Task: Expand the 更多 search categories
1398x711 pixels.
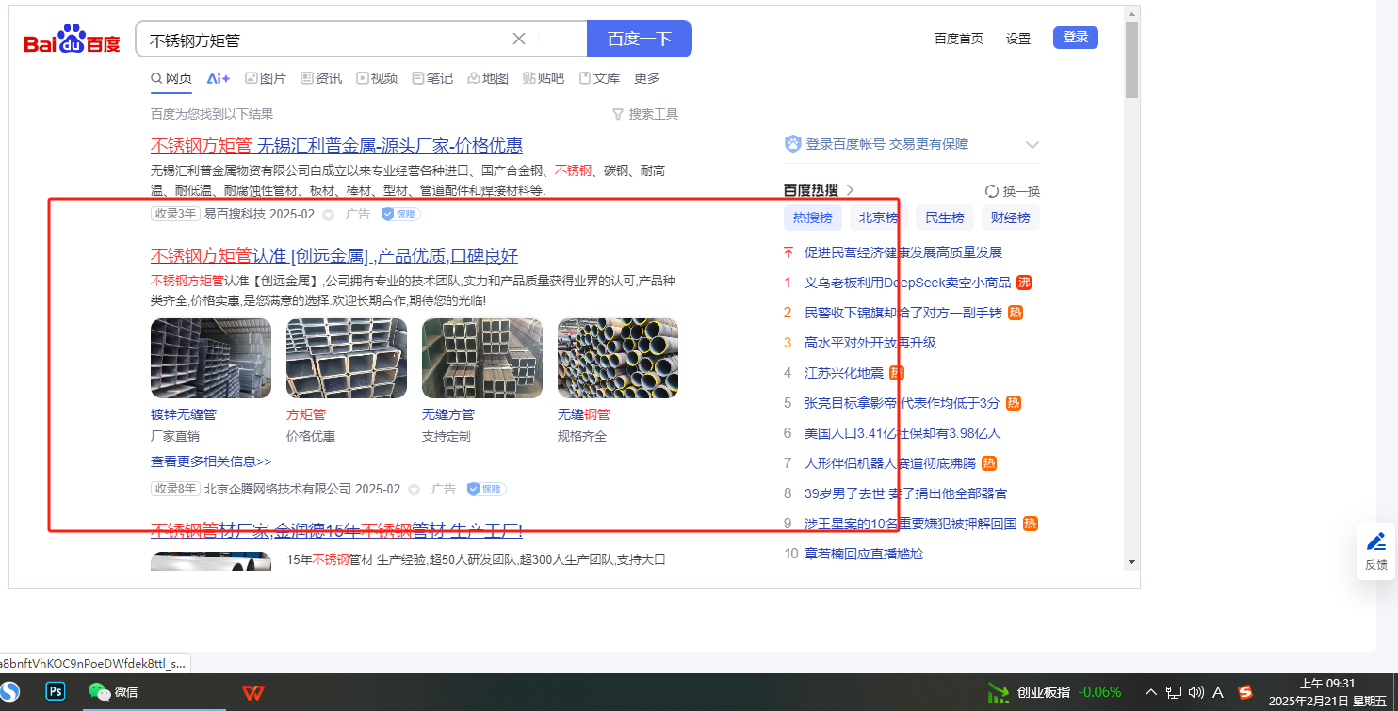Action: tap(647, 78)
